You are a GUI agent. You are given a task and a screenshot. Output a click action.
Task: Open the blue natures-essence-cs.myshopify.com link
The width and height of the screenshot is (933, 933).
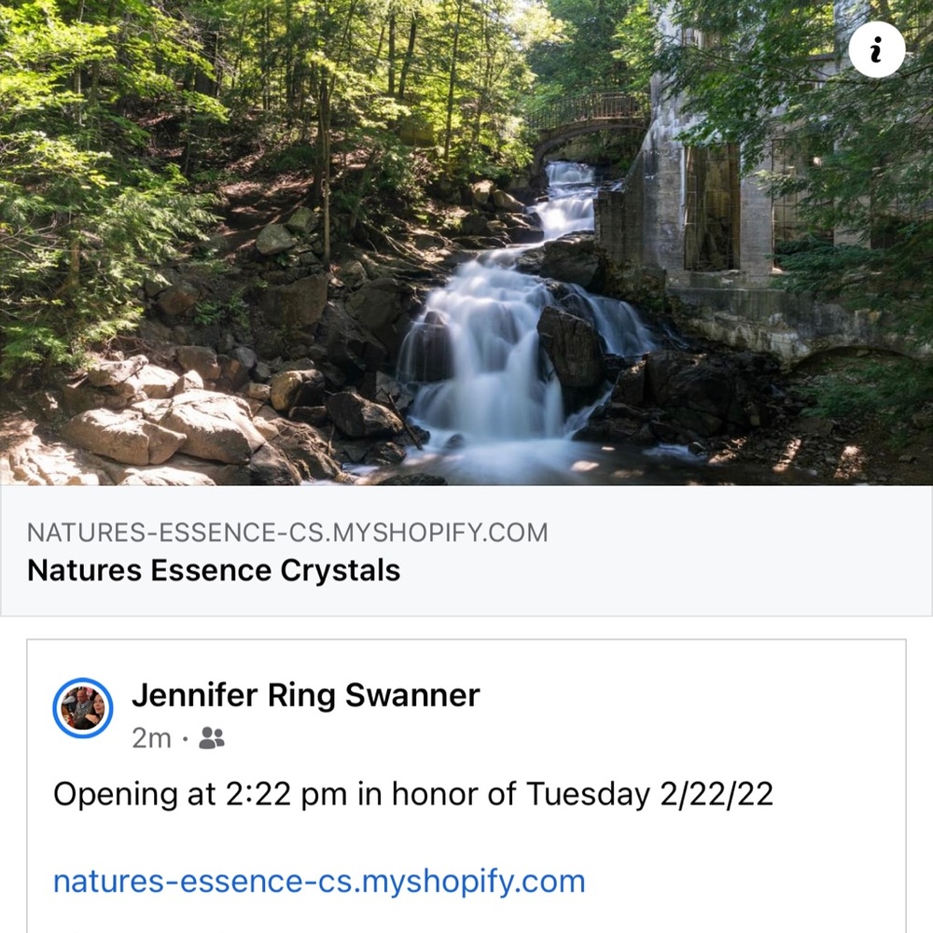(319, 881)
